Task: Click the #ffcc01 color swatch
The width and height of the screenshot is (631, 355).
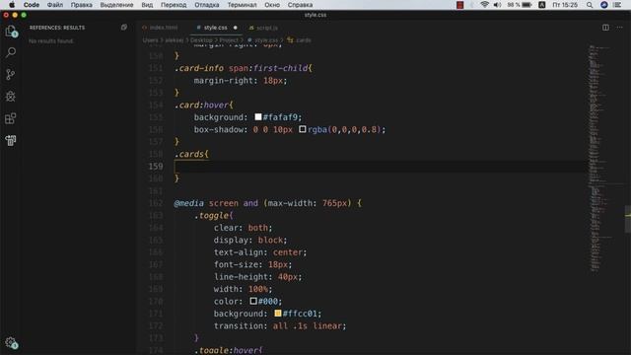Action: point(278,313)
